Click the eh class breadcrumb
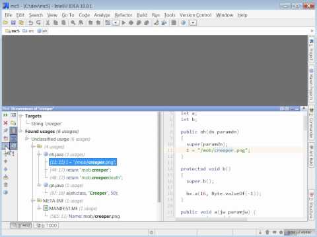This screenshot has width=317, height=237. [x=42, y=31]
